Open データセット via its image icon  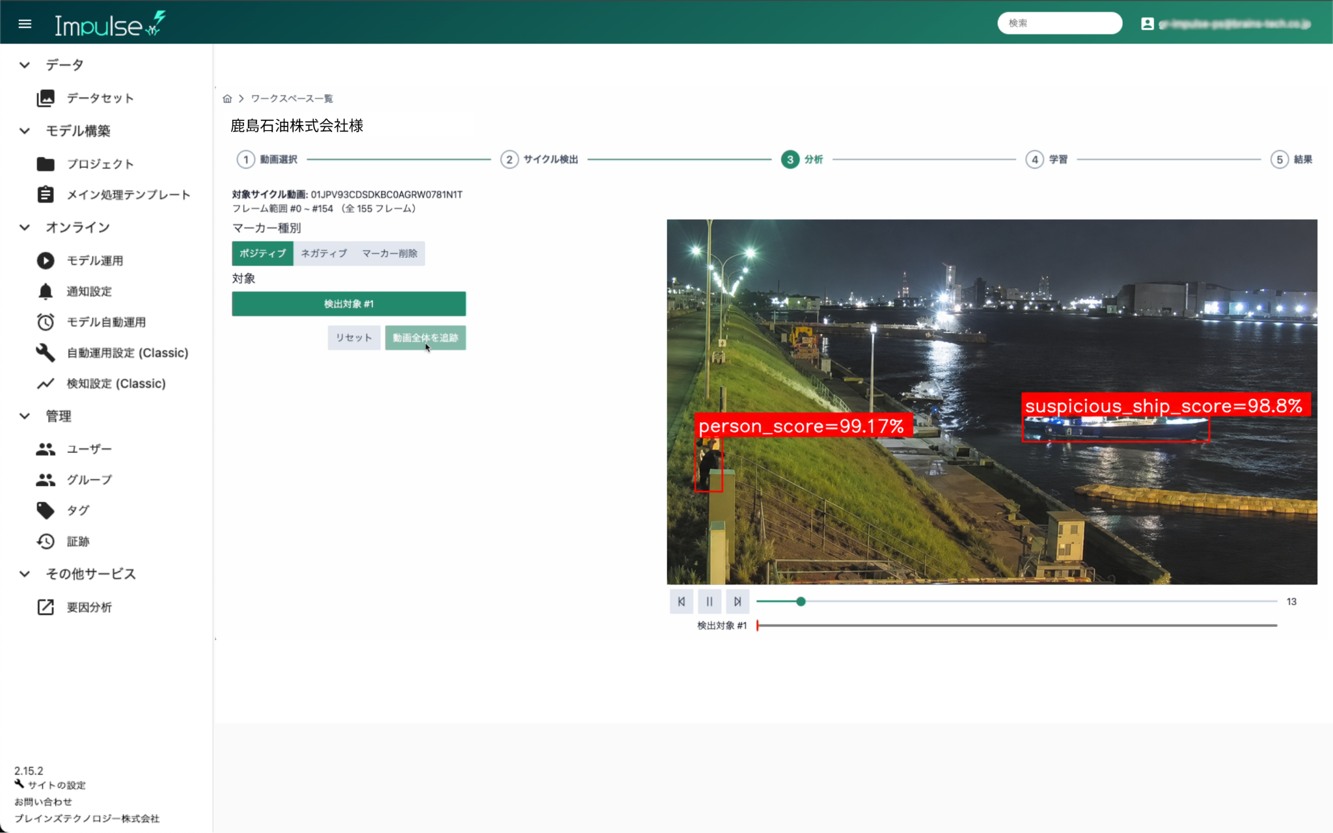coord(46,98)
